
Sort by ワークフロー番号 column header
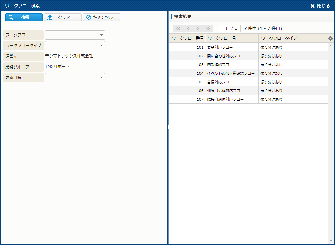pos(187,38)
